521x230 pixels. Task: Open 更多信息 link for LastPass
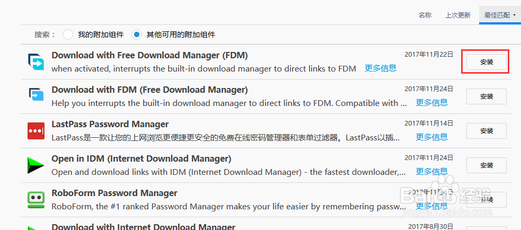coord(431,137)
